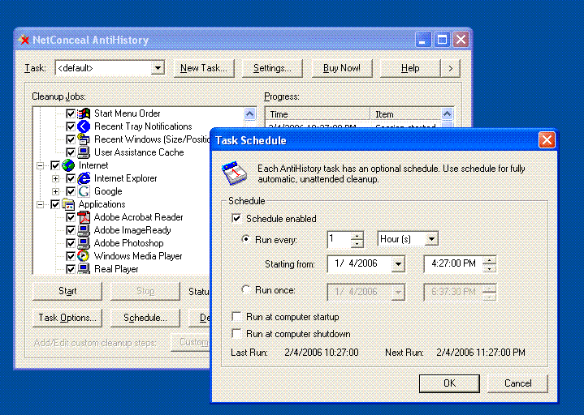Enable Run at computer startup

click(236, 317)
